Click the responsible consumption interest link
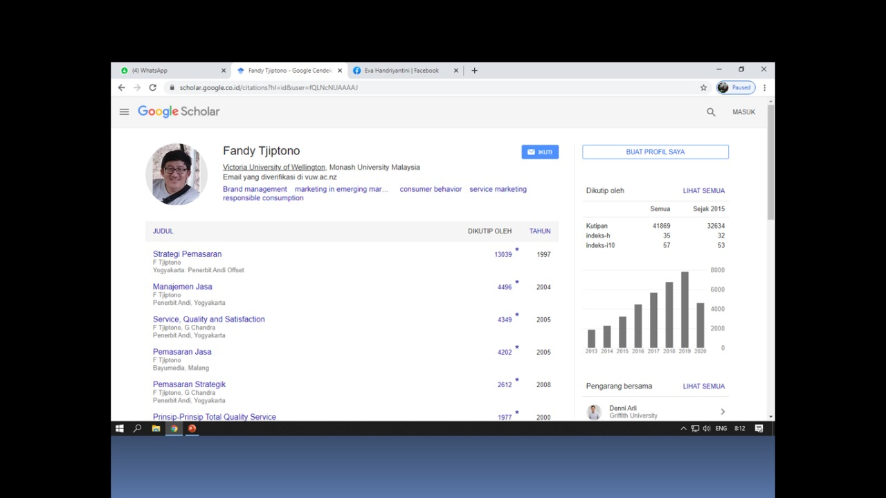Image resolution: width=886 pixels, height=498 pixels. (x=263, y=198)
